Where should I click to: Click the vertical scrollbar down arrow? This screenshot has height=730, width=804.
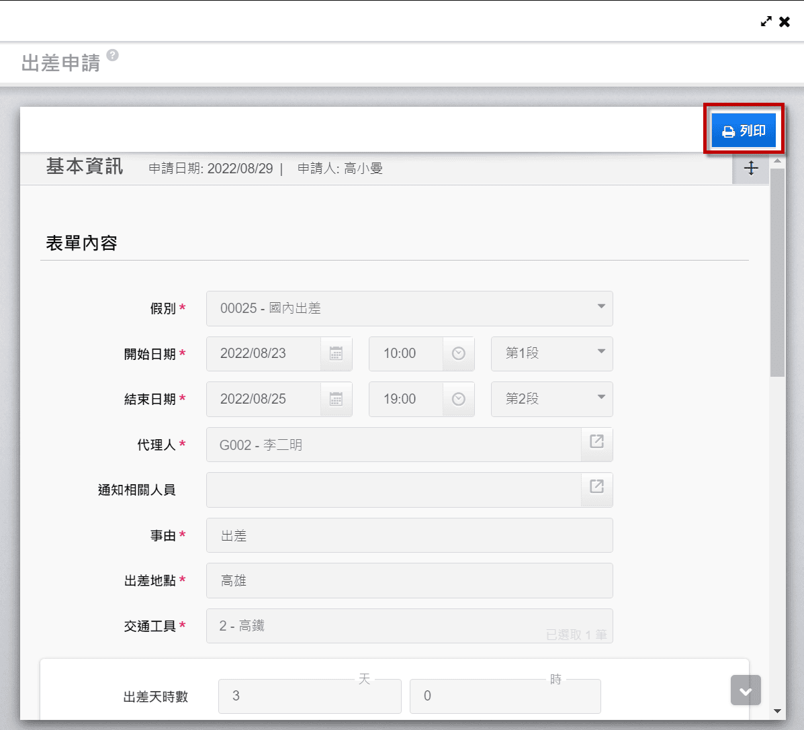click(777, 711)
